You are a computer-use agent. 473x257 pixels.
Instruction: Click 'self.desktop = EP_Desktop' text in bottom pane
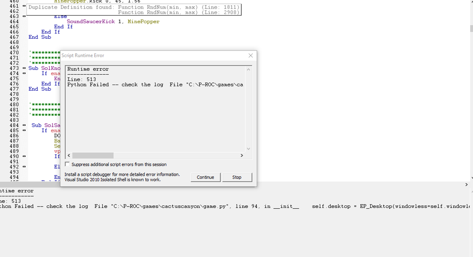pos(352,206)
